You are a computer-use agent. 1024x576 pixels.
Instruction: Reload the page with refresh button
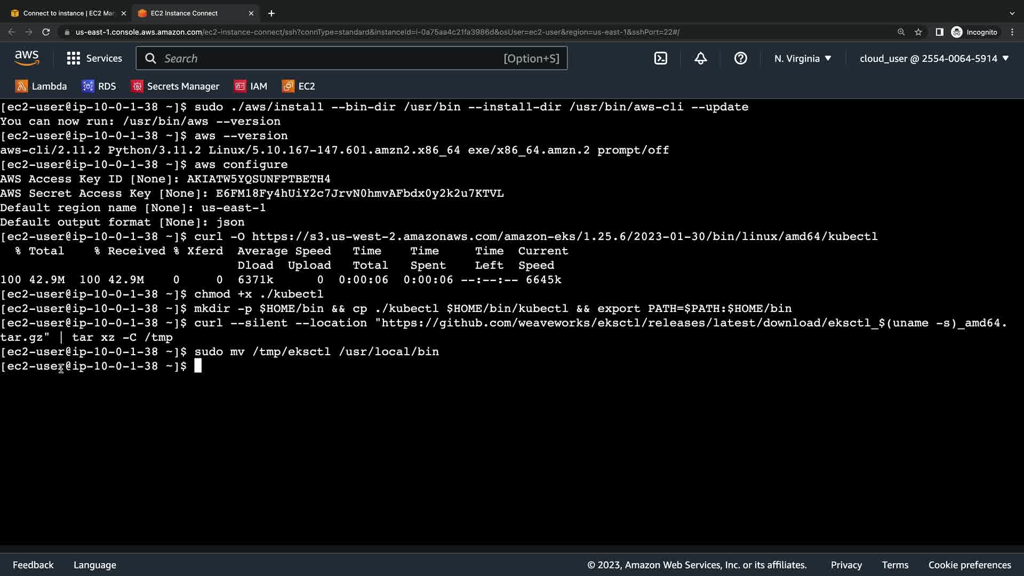click(x=46, y=32)
